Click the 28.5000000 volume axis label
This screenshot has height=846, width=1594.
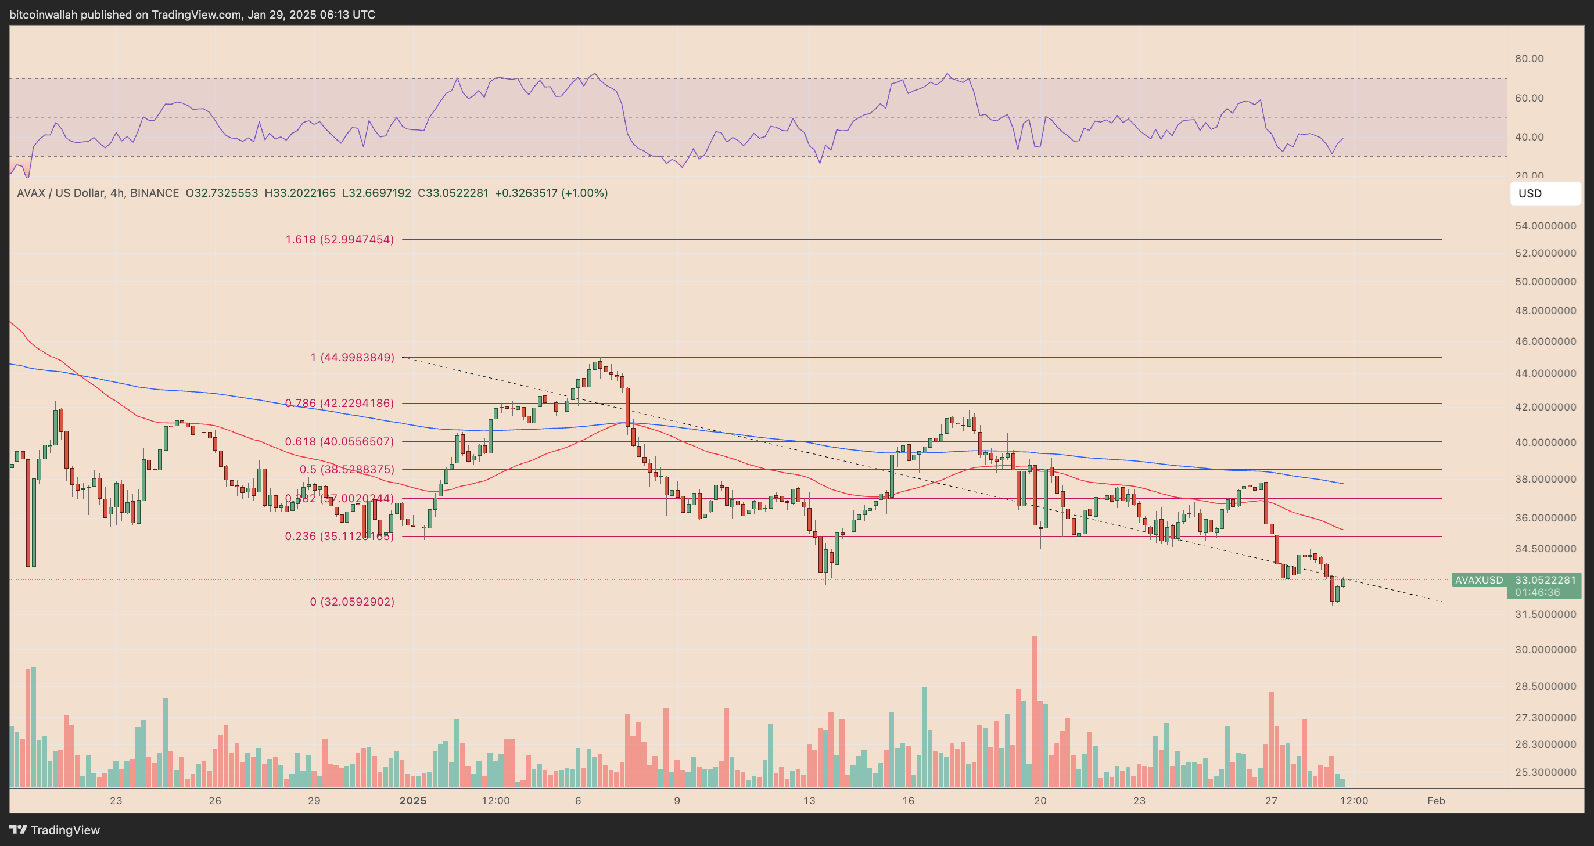pyautogui.click(x=1545, y=686)
